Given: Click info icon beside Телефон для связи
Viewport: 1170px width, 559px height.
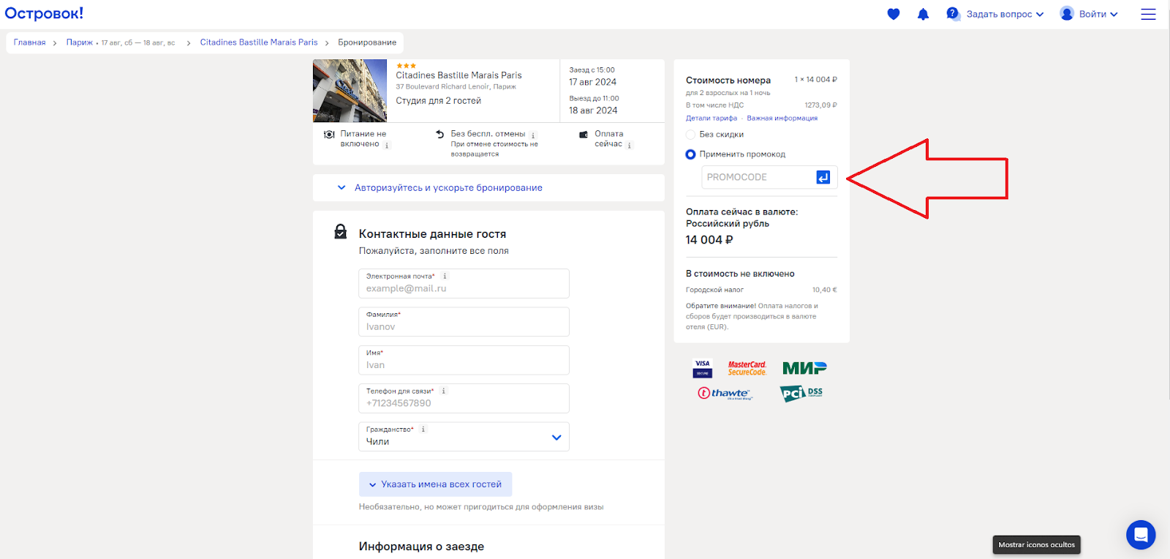Looking at the screenshot, I should pyautogui.click(x=443, y=391).
